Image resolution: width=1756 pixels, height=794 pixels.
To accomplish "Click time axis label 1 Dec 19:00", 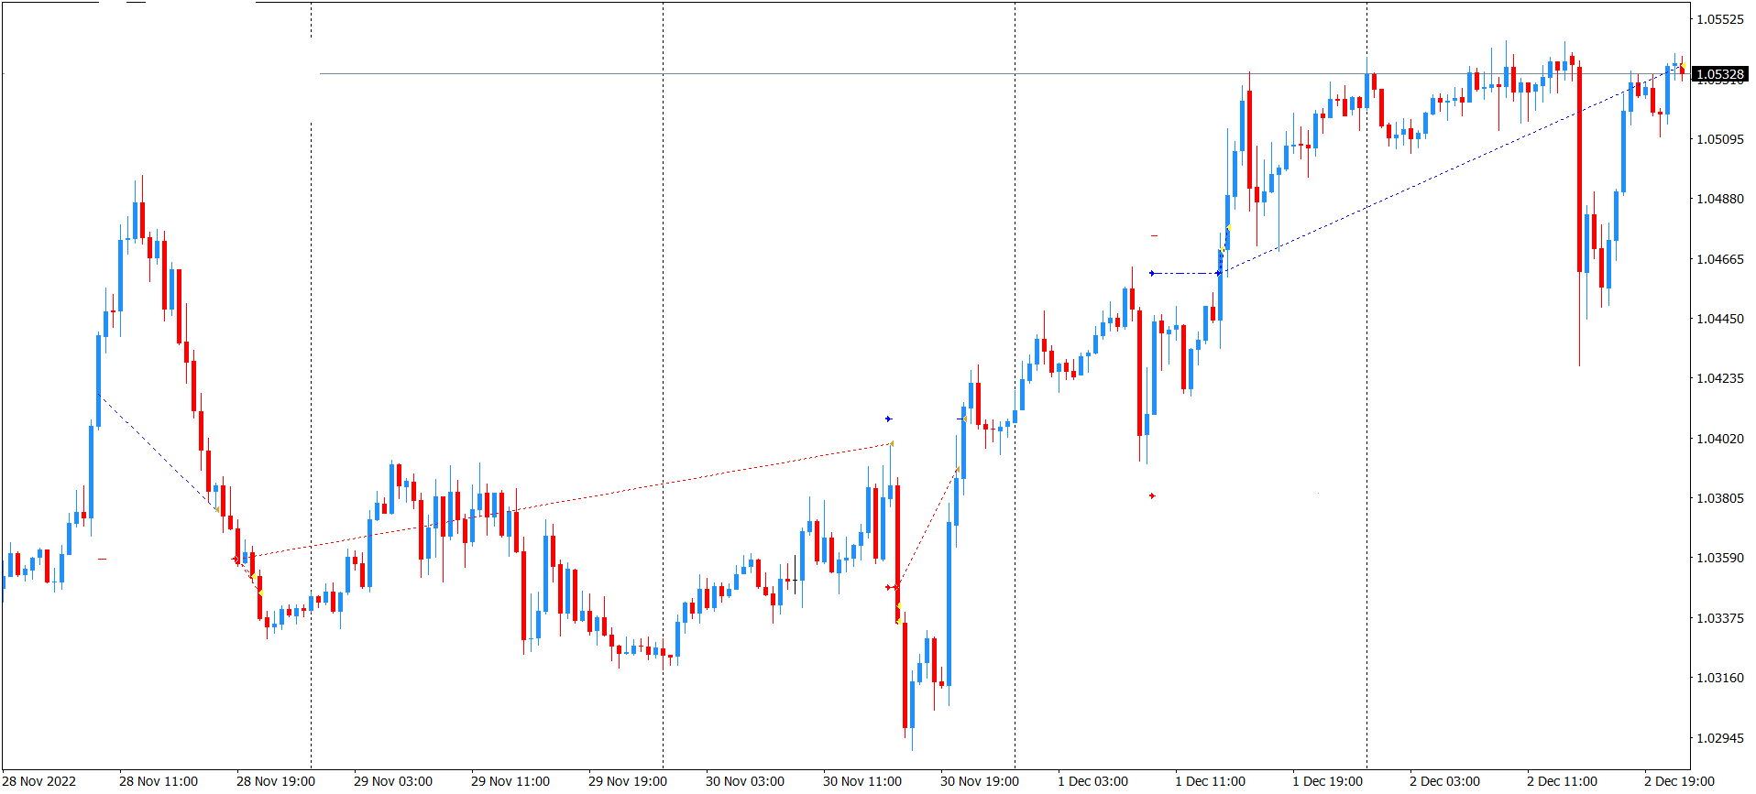I will pos(1328,781).
